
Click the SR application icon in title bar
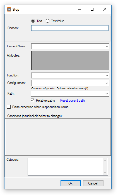coord(9,9)
